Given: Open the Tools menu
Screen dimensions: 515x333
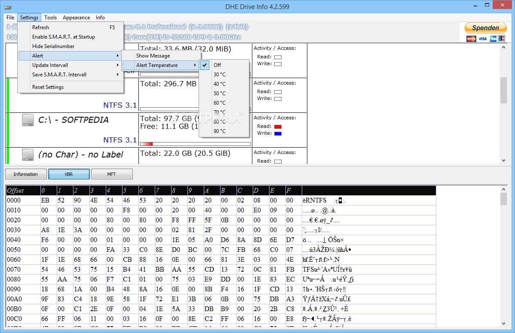Looking at the screenshot, I should (51, 18).
